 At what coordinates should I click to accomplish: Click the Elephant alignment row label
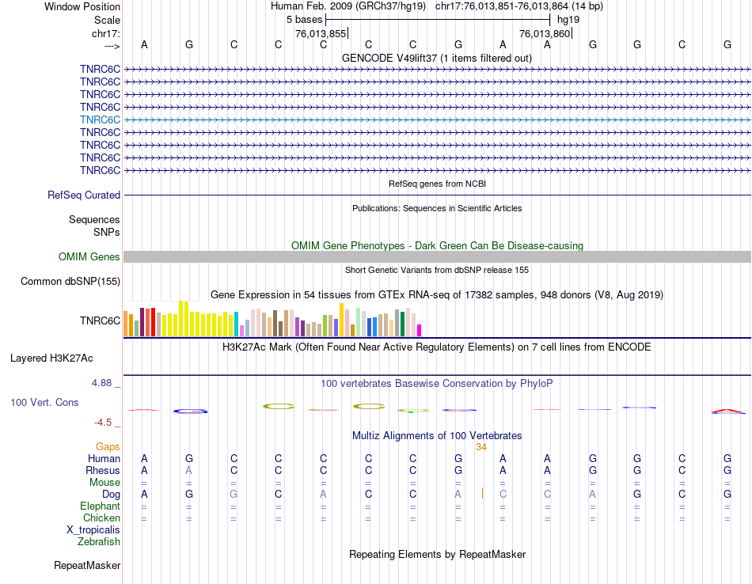coord(100,506)
